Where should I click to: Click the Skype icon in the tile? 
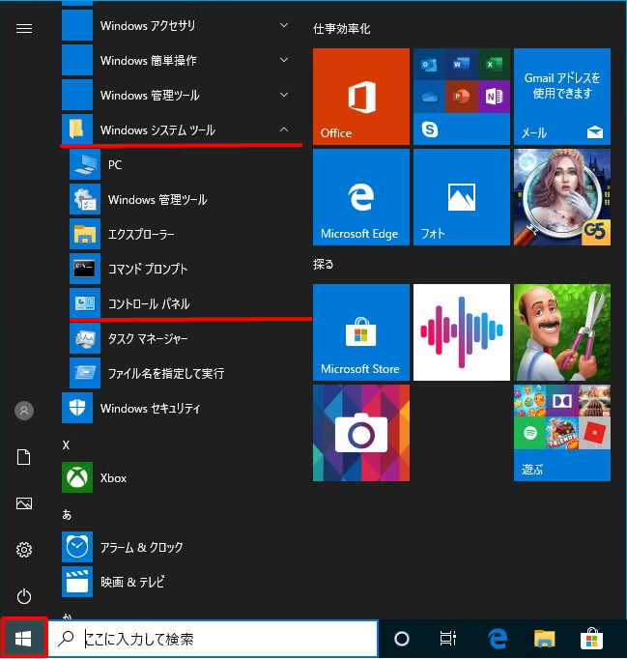point(430,129)
